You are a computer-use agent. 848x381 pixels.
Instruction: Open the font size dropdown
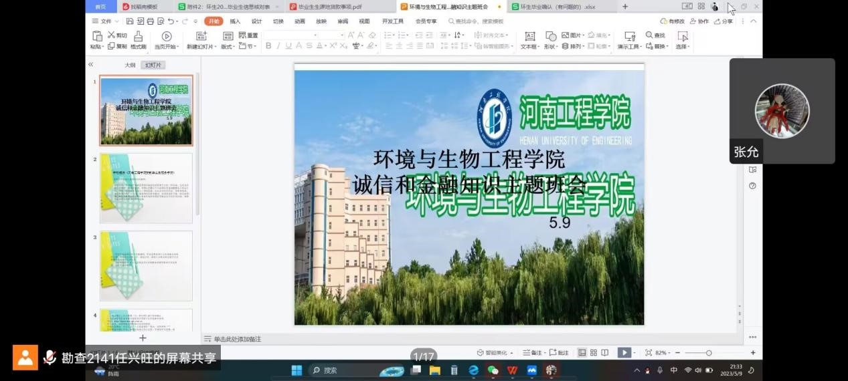click(x=341, y=35)
